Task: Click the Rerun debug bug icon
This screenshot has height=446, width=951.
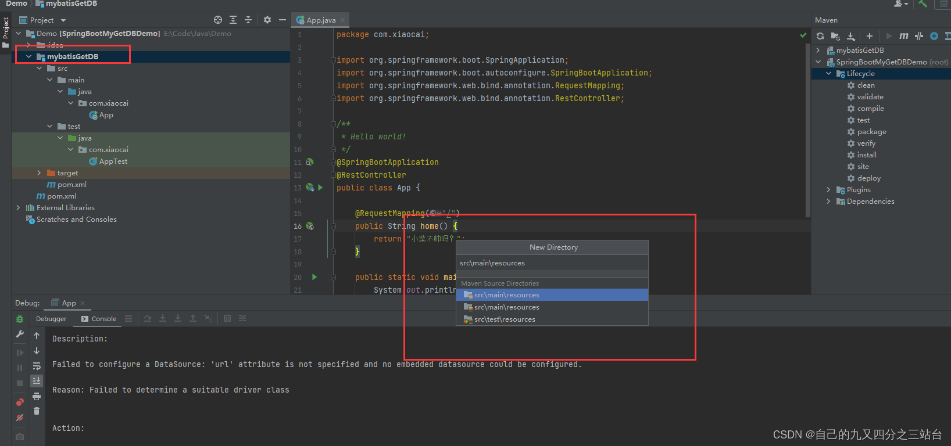Action: click(20, 319)
